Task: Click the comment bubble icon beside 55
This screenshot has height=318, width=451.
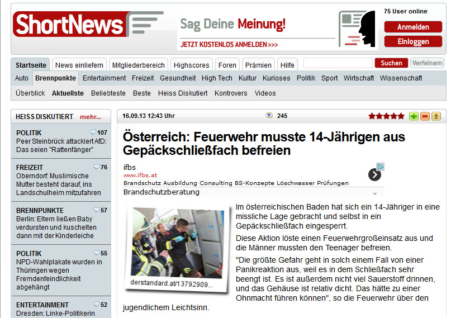Action: click(97, 253)
